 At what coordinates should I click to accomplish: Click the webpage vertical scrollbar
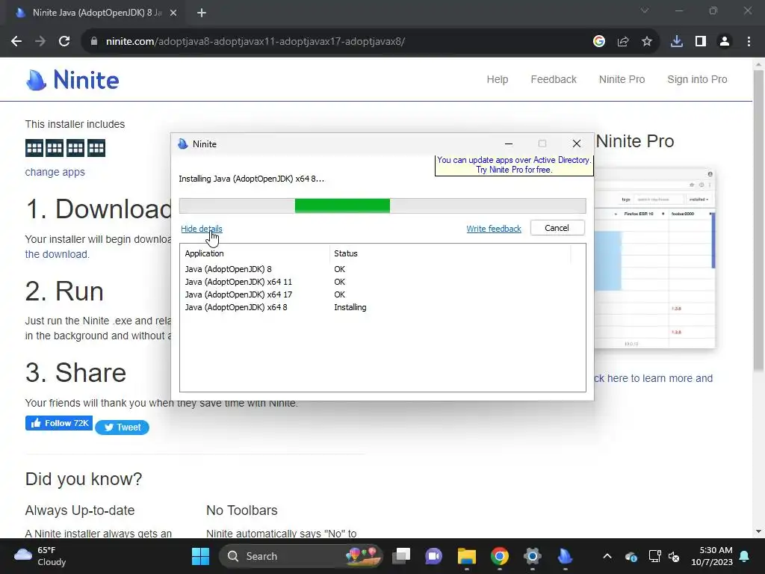(x=758, y=220)
